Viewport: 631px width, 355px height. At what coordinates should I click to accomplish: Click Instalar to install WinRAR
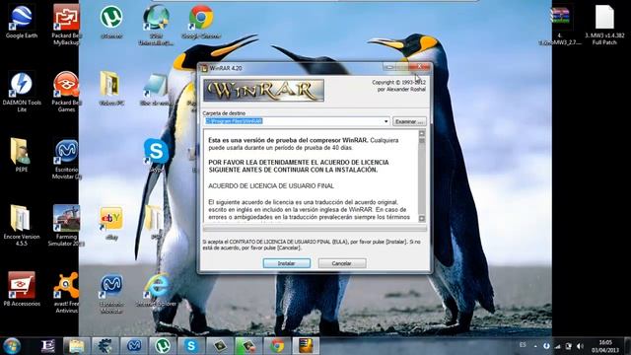click(x=287, y=263)
